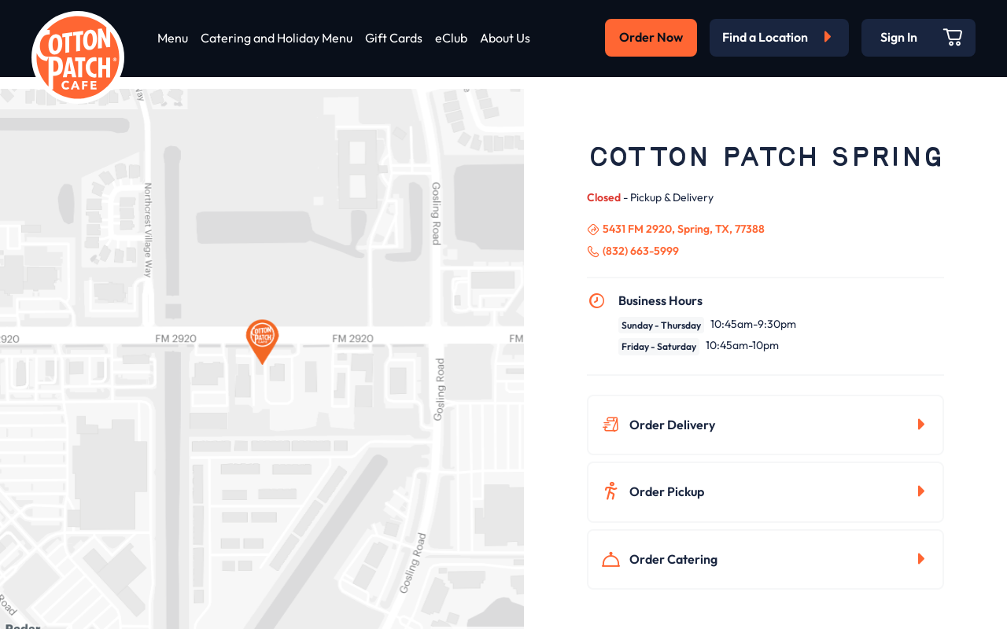
Task: Select the Order Pickup option
Action: tap(765, 491)
